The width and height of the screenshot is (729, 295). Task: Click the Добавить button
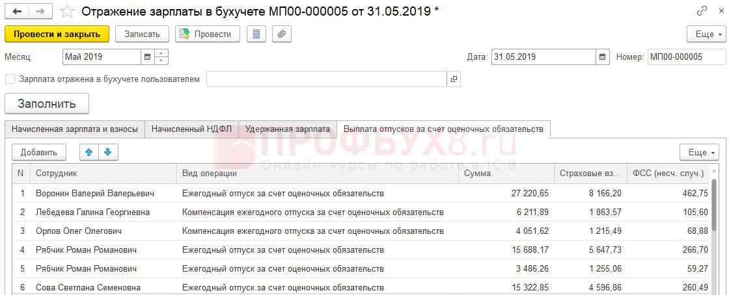point(38,152)
